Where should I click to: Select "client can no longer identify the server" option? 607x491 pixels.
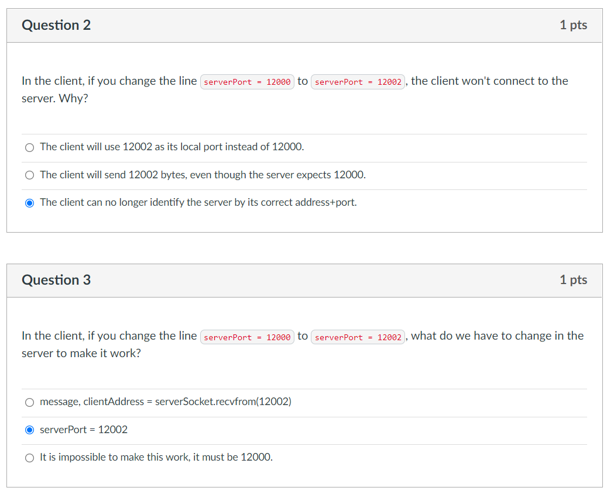29,203
